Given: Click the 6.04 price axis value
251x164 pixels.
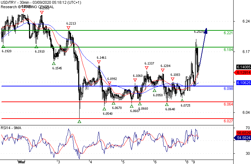Looking at the screenshot, I should coord(246,112).
